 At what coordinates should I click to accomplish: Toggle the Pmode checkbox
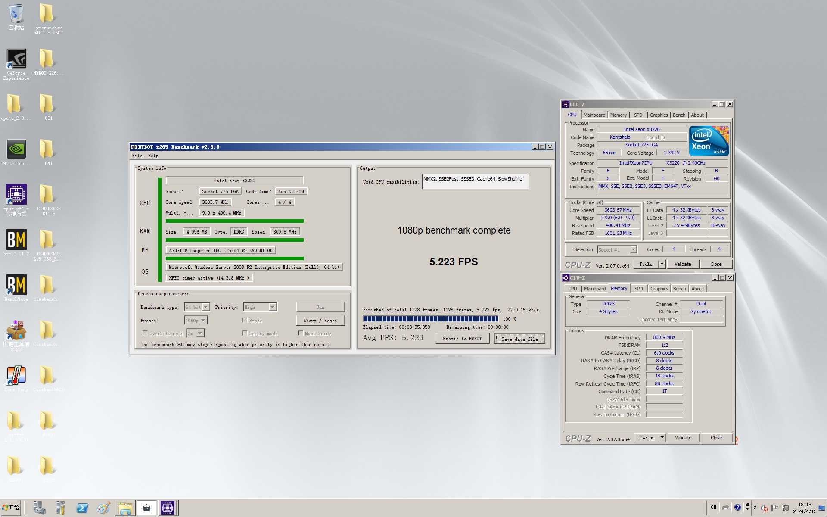tap(245, 320)
